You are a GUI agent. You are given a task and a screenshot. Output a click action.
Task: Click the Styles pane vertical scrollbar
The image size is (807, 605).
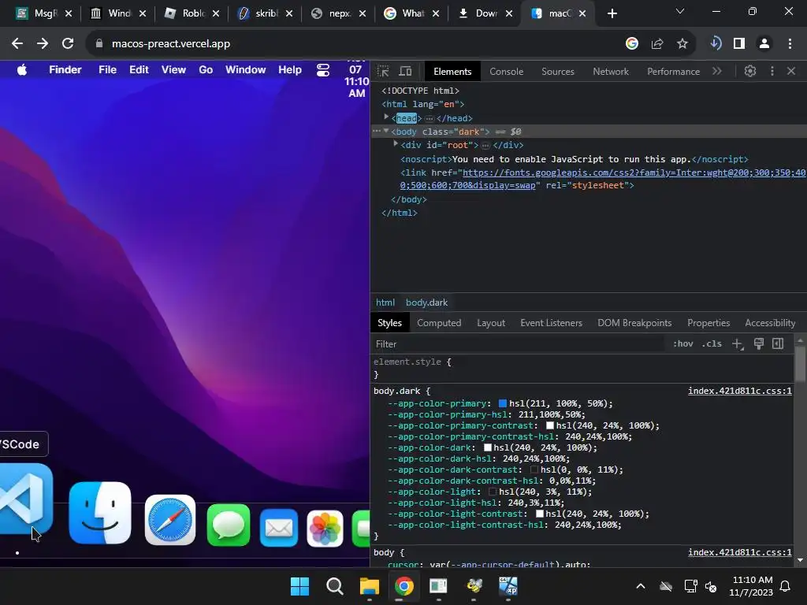(800, 363)
